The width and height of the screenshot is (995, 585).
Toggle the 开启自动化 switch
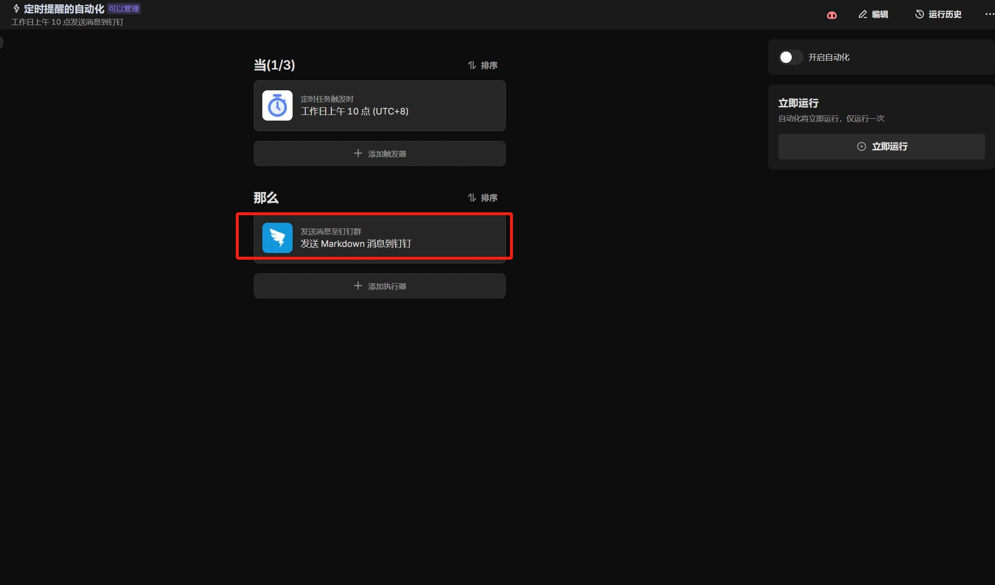click(791, 57)
